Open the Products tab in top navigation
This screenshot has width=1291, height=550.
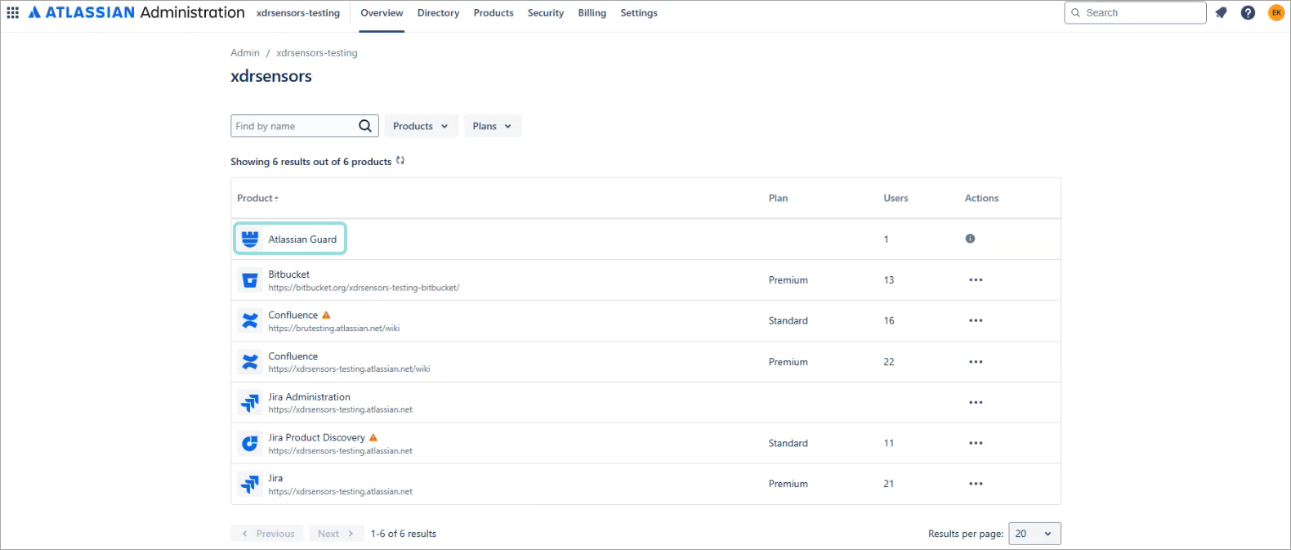[x=494, y=13]
